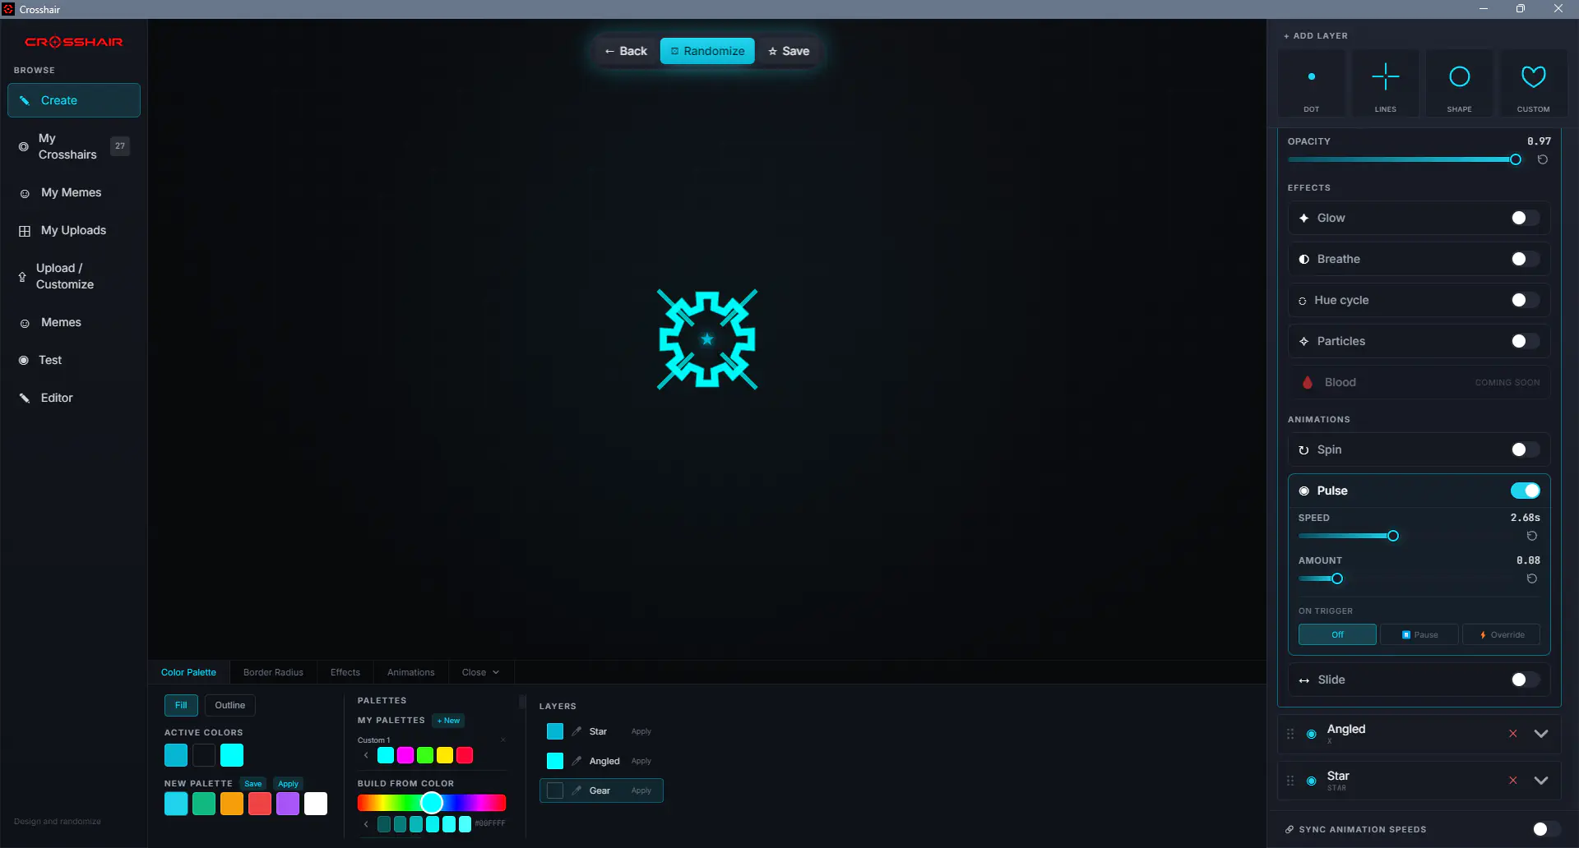
Task: Toggle Sync Animation Speeds
Action: [1546, 829]
